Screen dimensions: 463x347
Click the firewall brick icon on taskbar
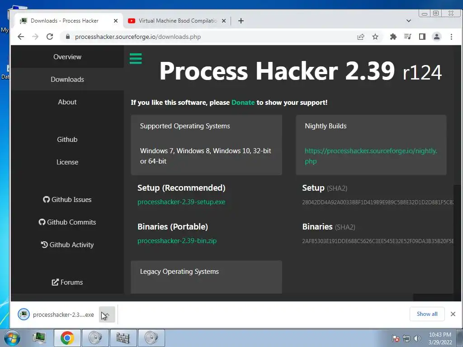(123, 338)
